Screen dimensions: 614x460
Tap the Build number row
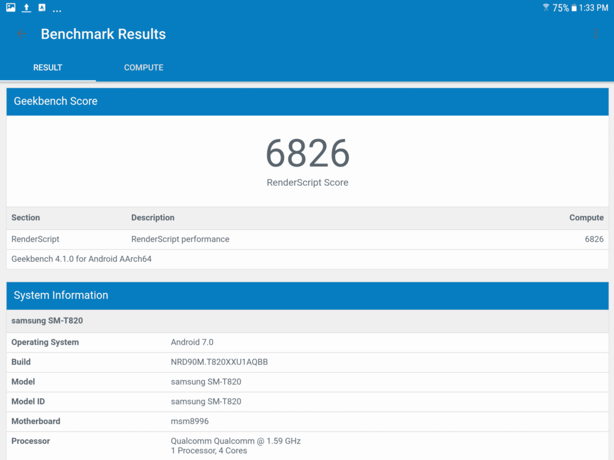307,362
